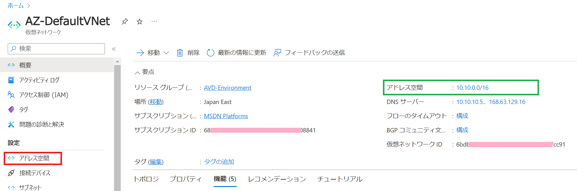Click the アクティビティ ログ icon
Viewport: 577px width, 191px height.
(x=11, y=80)
